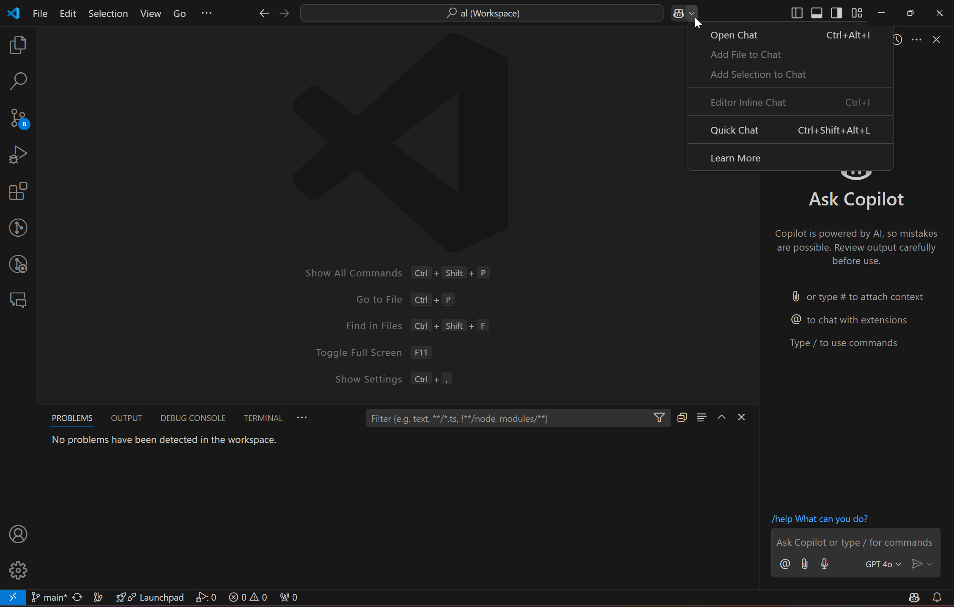
Task: Select Quick Chat from the Copilot menu
Action: click(x=735, y=130)
